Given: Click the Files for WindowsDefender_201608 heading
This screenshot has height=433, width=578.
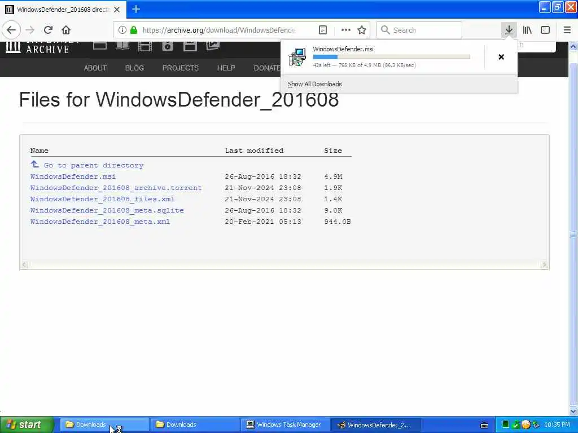Looking at the screenshot, I should (179, 99).
